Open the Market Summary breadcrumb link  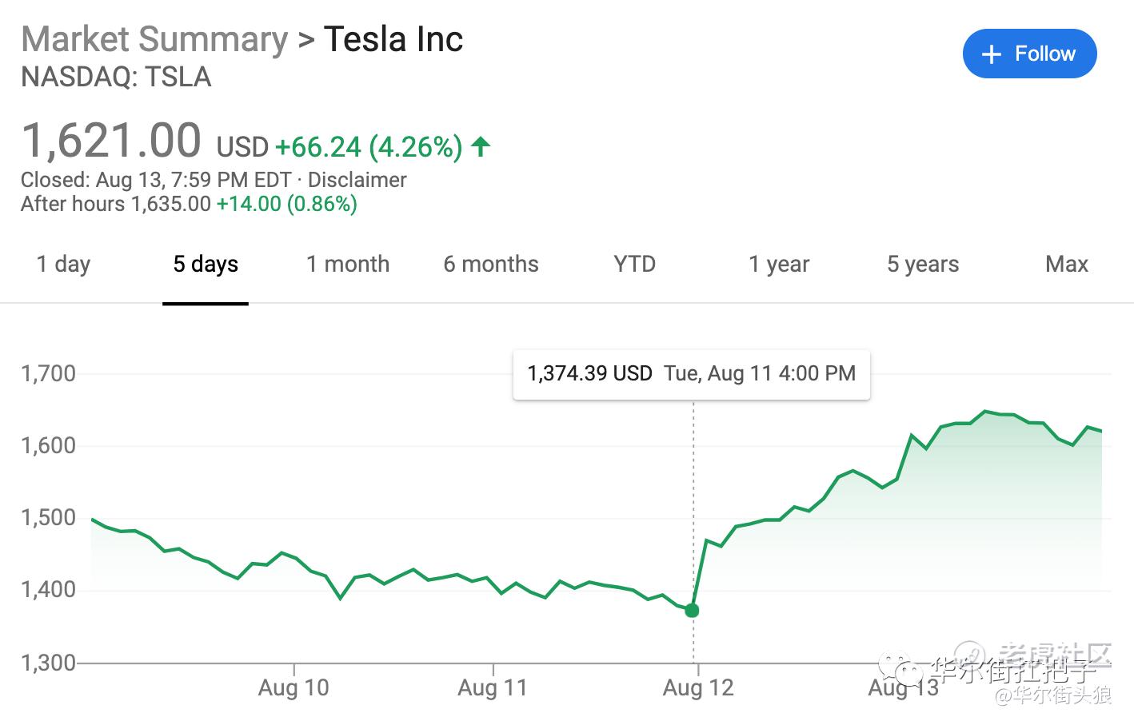point(154,39)
